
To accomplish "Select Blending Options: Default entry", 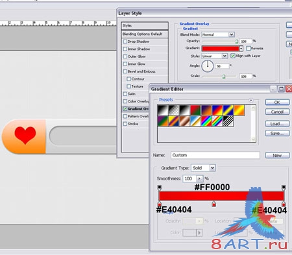I will click(145, 34).
